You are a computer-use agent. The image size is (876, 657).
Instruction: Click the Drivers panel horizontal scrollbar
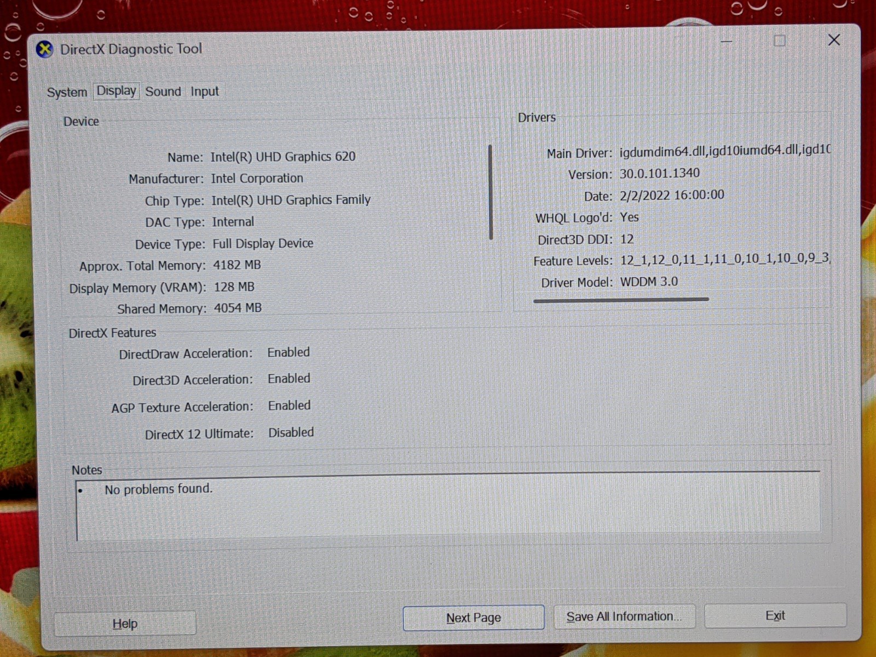621,299
